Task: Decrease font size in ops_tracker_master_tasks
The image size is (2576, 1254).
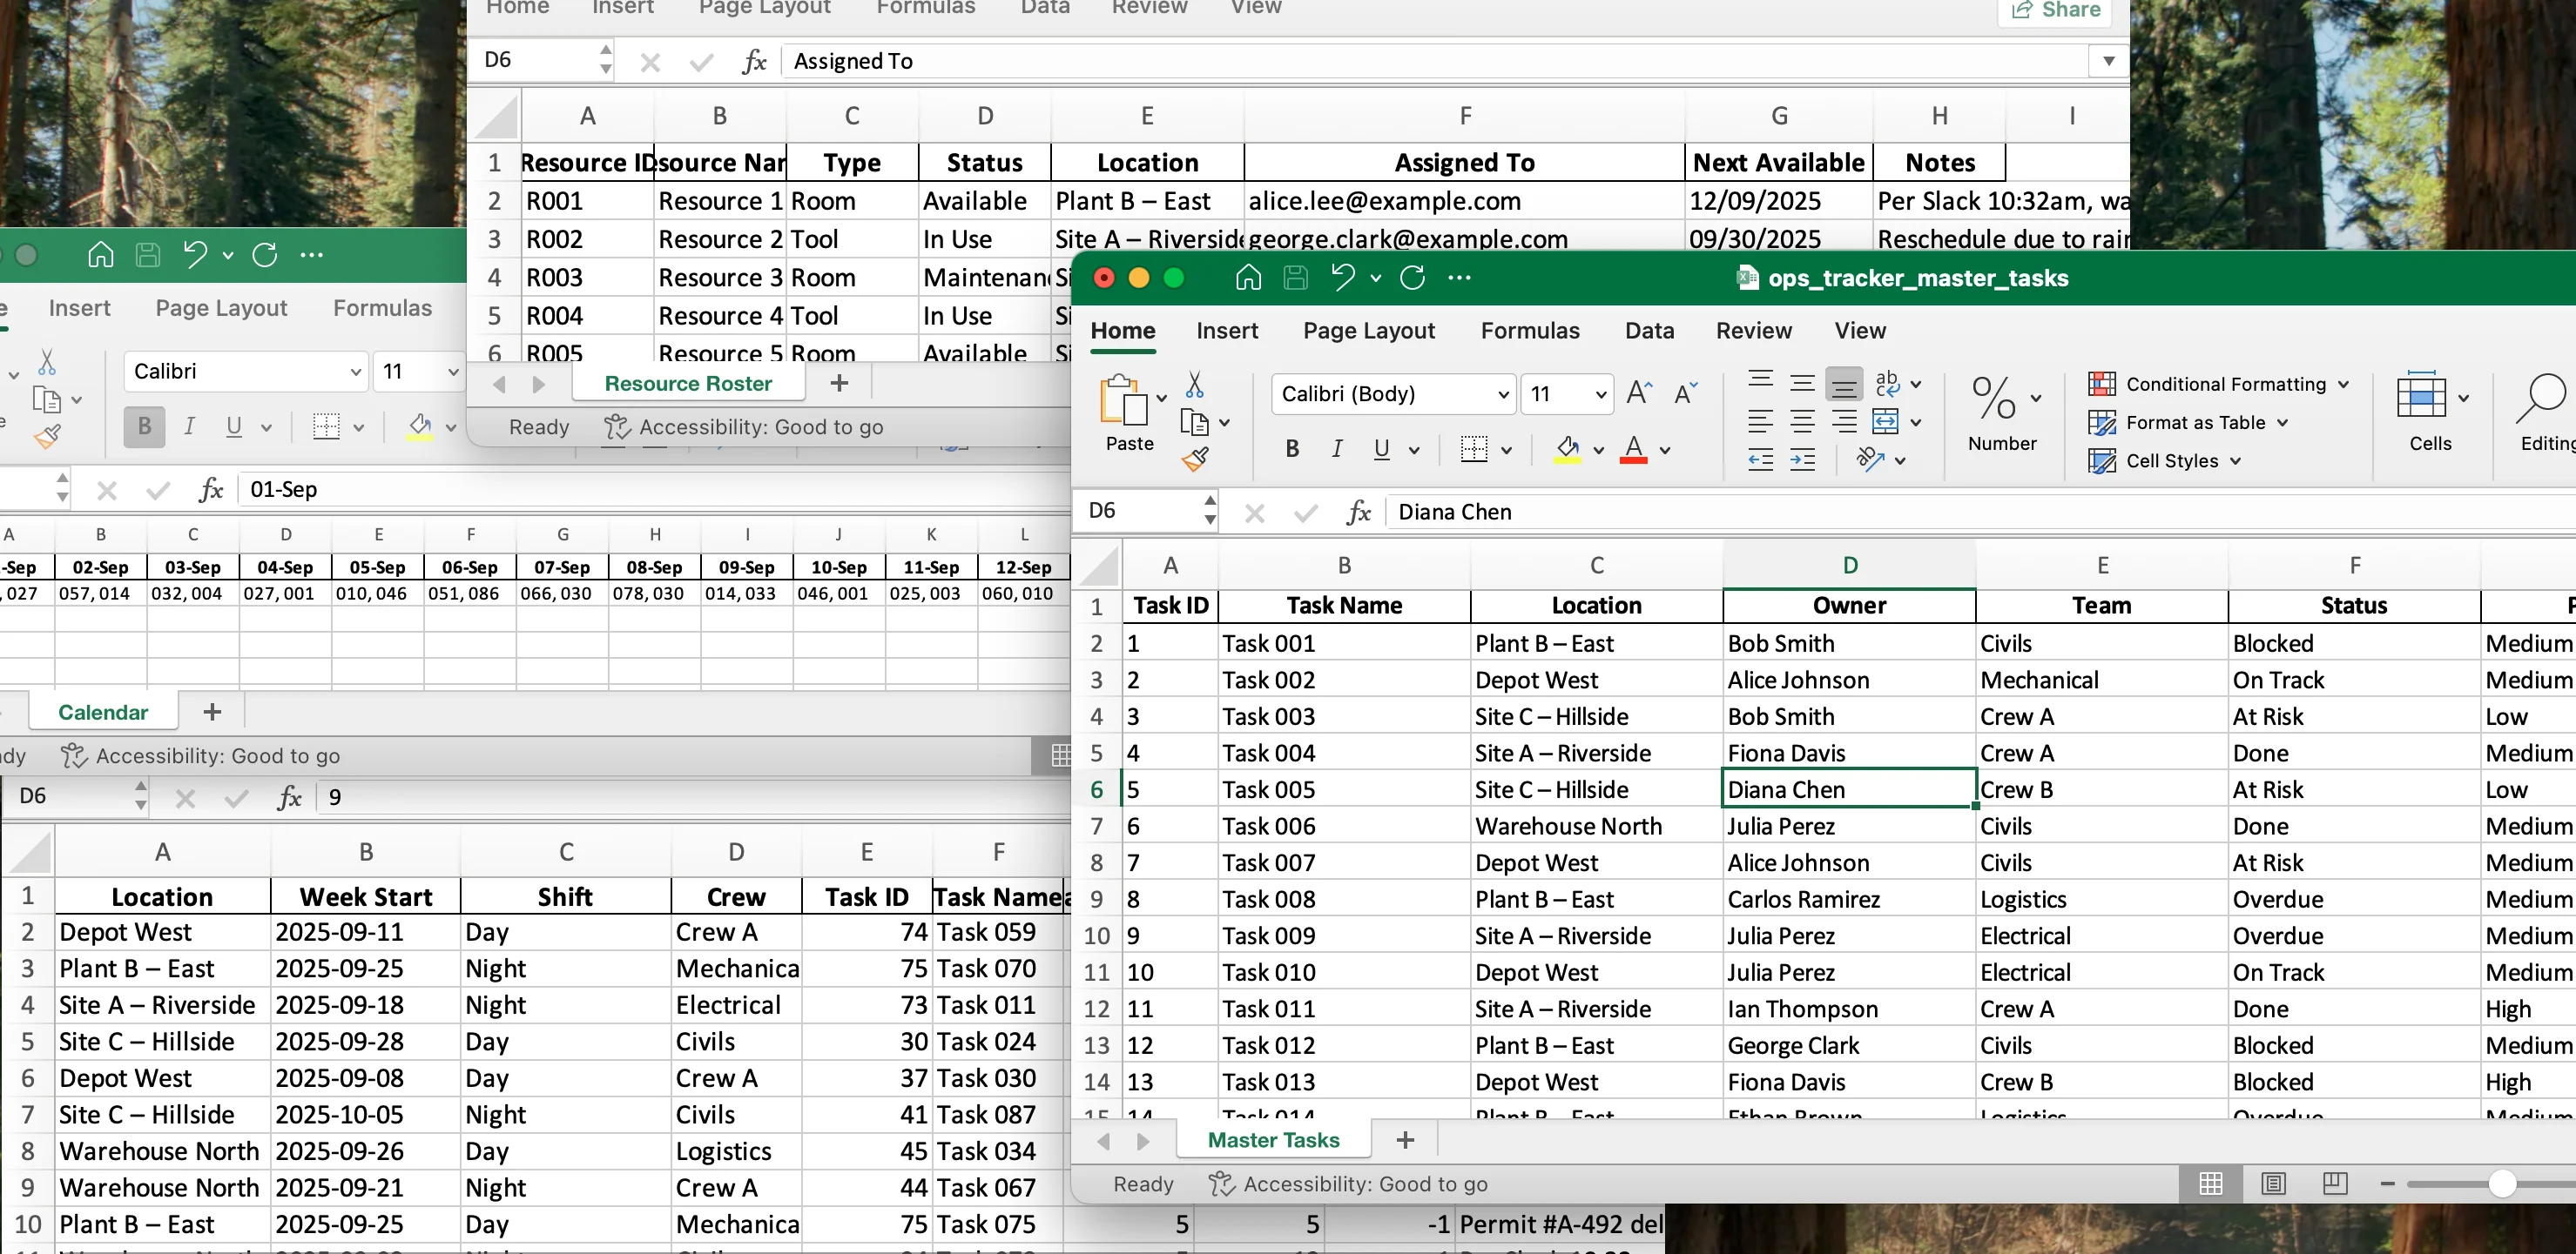Action: click(x=1685, y=392)
